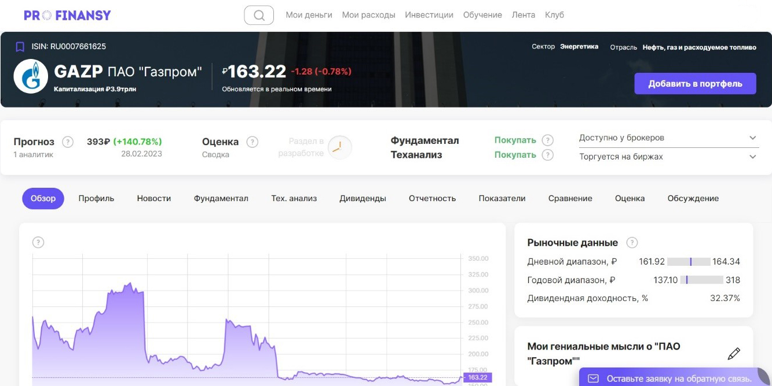Screen dimensions: 772x386
Task: Click the clock icon for section in development
Action: pos(339,148)
